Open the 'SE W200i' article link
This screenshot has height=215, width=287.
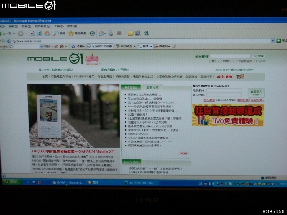[x=138, y=134]
